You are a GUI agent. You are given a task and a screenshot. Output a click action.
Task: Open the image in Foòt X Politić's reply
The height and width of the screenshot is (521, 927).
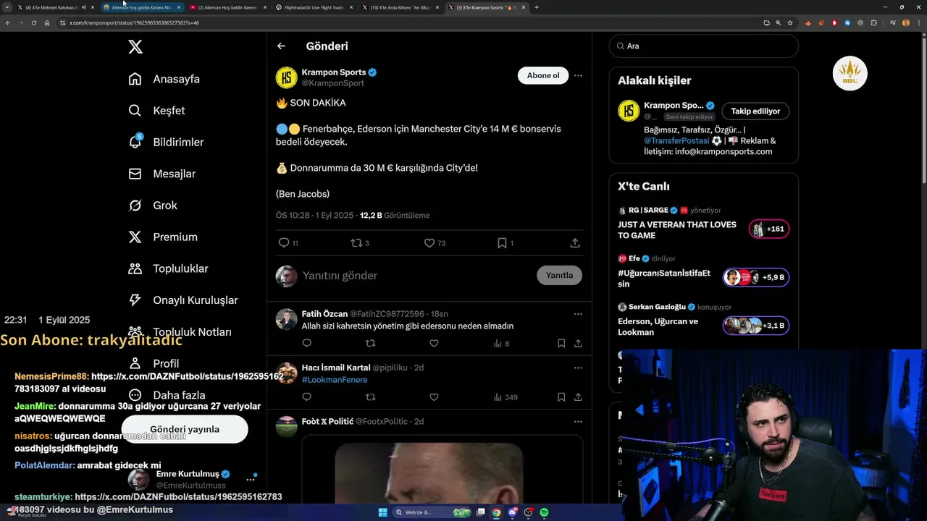(x=442, y=470)
